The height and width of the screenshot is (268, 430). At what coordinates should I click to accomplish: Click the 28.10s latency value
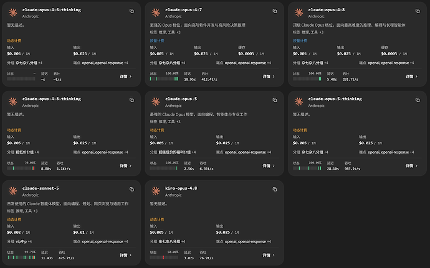[x=333, y=169]
